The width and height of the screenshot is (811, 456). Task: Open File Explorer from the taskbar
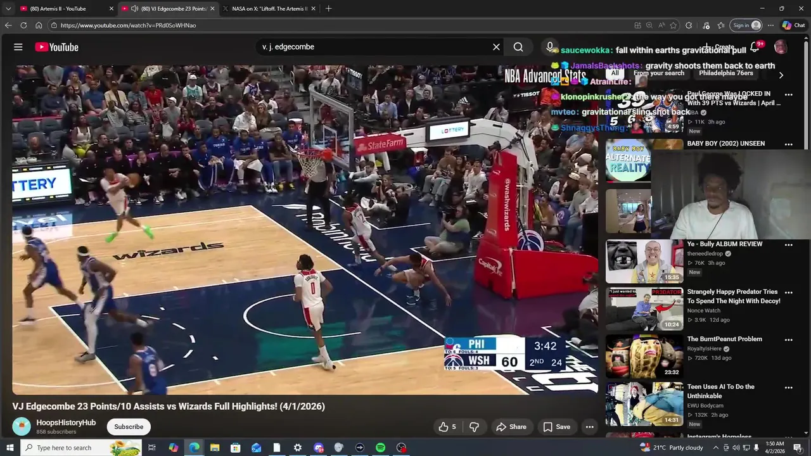click(x=215, y=448)
